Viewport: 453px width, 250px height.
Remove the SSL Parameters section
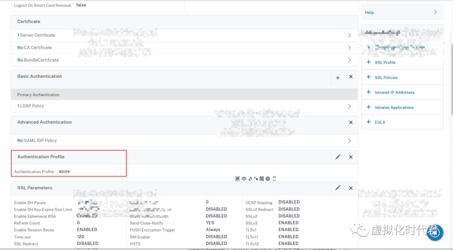(351, 188)
